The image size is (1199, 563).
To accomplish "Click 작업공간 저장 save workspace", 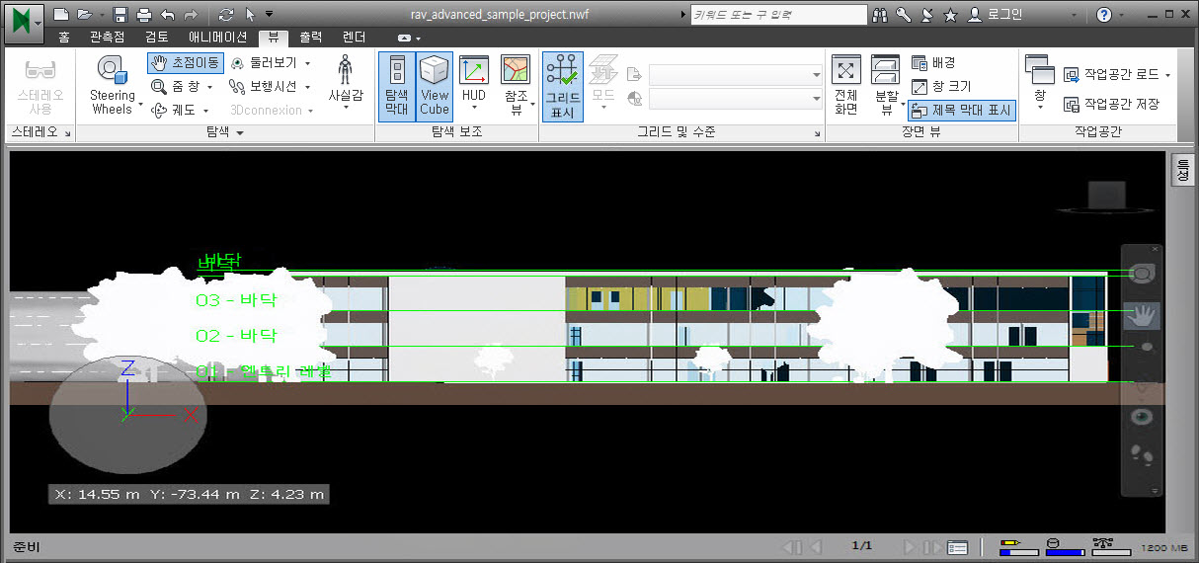I will coord(1112,104).
